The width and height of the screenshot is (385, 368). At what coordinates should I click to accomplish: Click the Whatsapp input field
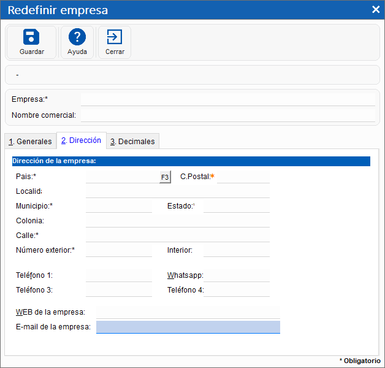pyautogui.click(x=237, y=275)
